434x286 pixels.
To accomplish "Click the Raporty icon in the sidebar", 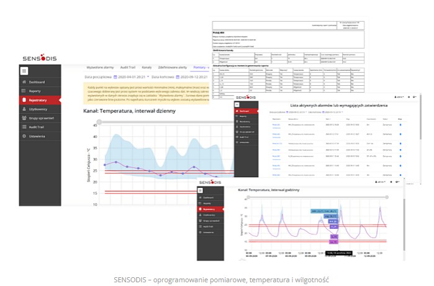I will coord(24,91).
